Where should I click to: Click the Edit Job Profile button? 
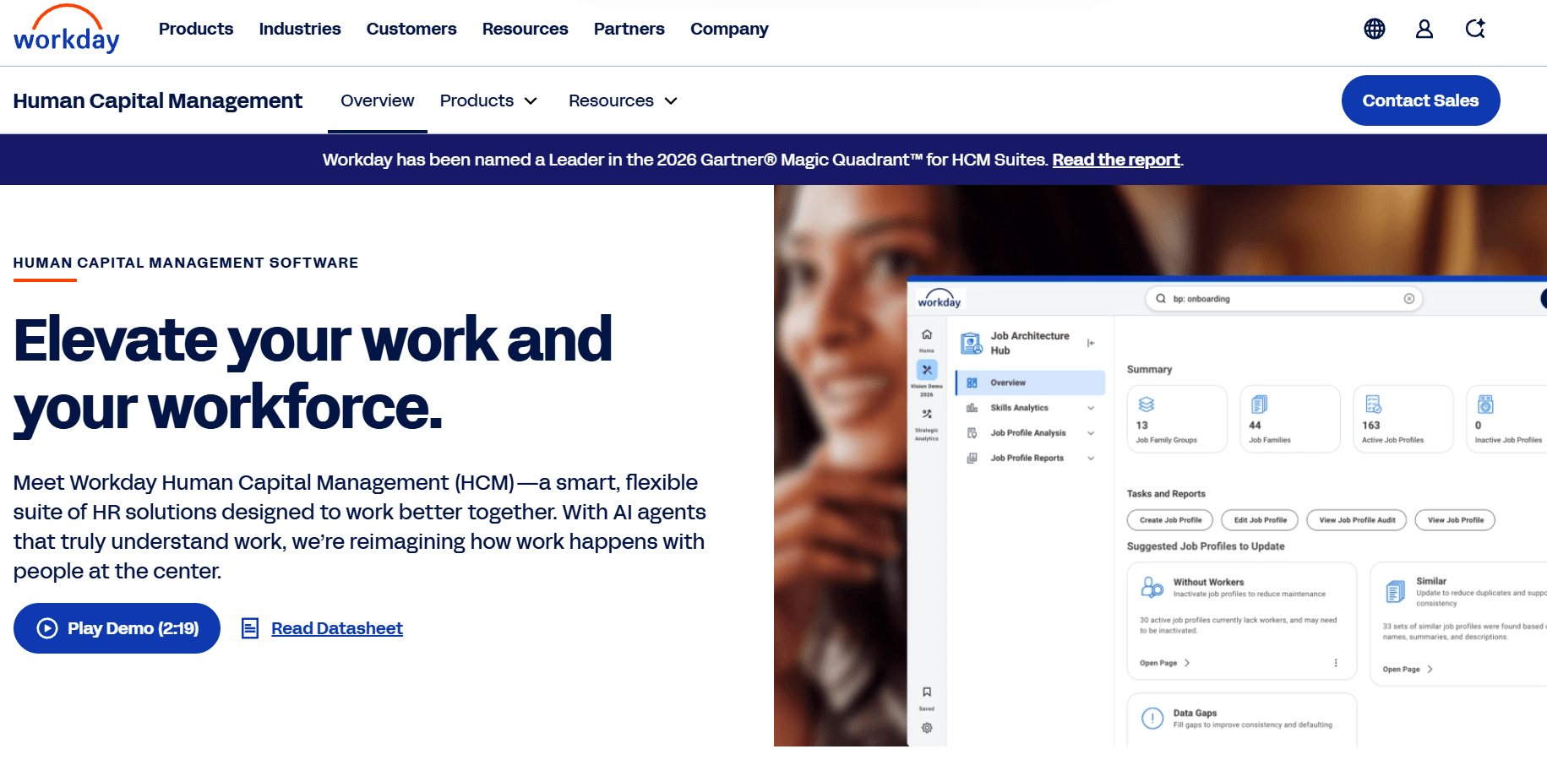(1261, 520)
